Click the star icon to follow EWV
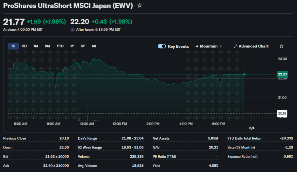Image resolution: width=297 pixels, height=172 pixels. 140,6
